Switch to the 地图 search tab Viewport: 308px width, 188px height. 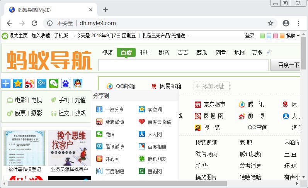(x=240, y=53)
